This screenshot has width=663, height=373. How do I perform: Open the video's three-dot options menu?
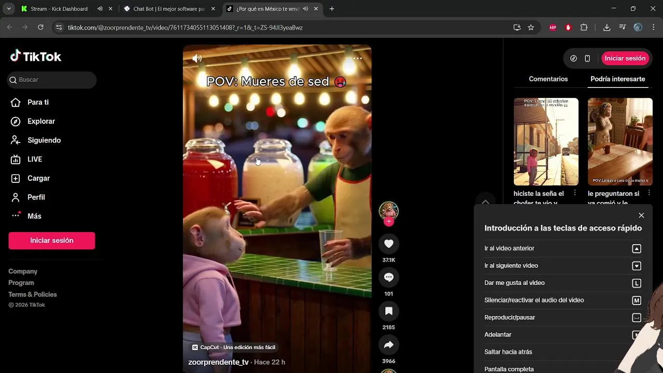pos(357,59)
